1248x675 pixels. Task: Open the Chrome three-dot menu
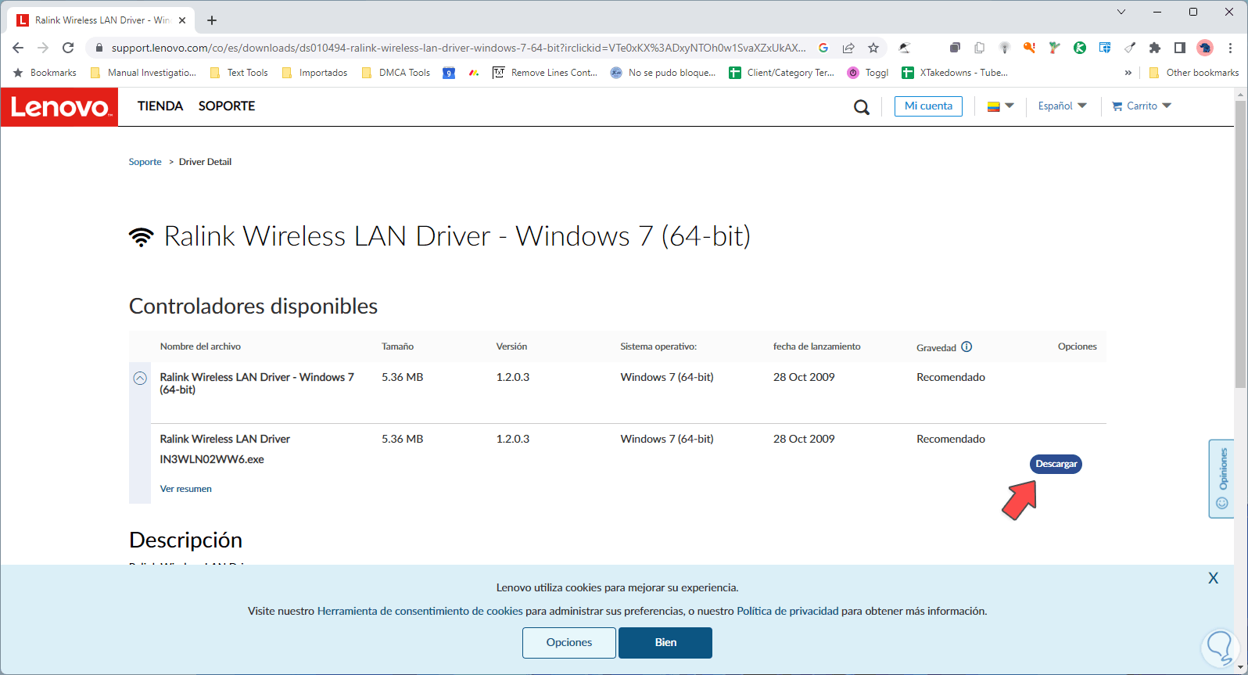tap(1230, 48)
